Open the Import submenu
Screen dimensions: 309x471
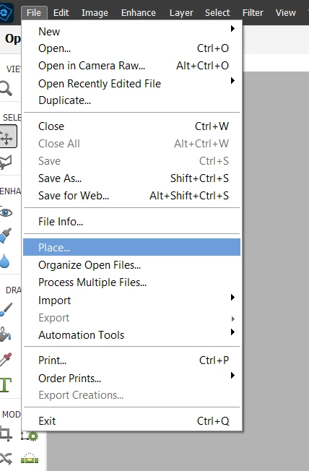(x=232, y=298)
